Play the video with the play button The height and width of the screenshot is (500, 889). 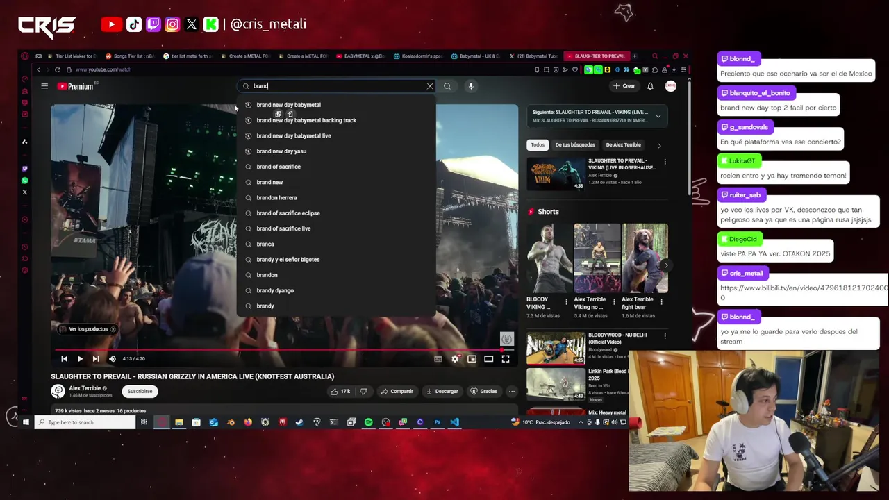click(x=80, y=359)
